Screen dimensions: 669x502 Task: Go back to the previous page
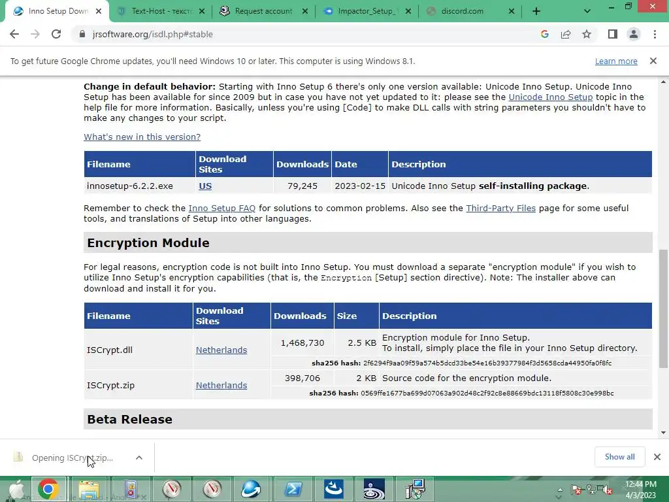[14, 34]
